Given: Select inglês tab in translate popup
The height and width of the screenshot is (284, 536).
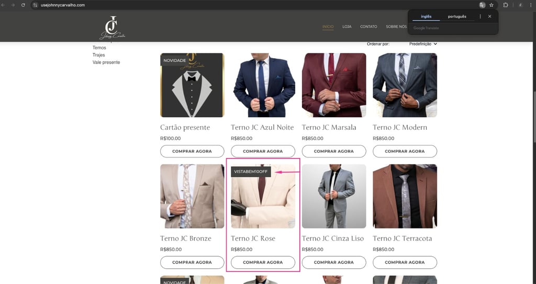Looking at the screenshot, I should pos(426,16).
